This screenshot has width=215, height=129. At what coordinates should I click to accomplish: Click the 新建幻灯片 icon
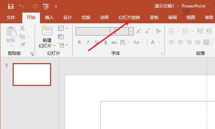tap(47, 30)
